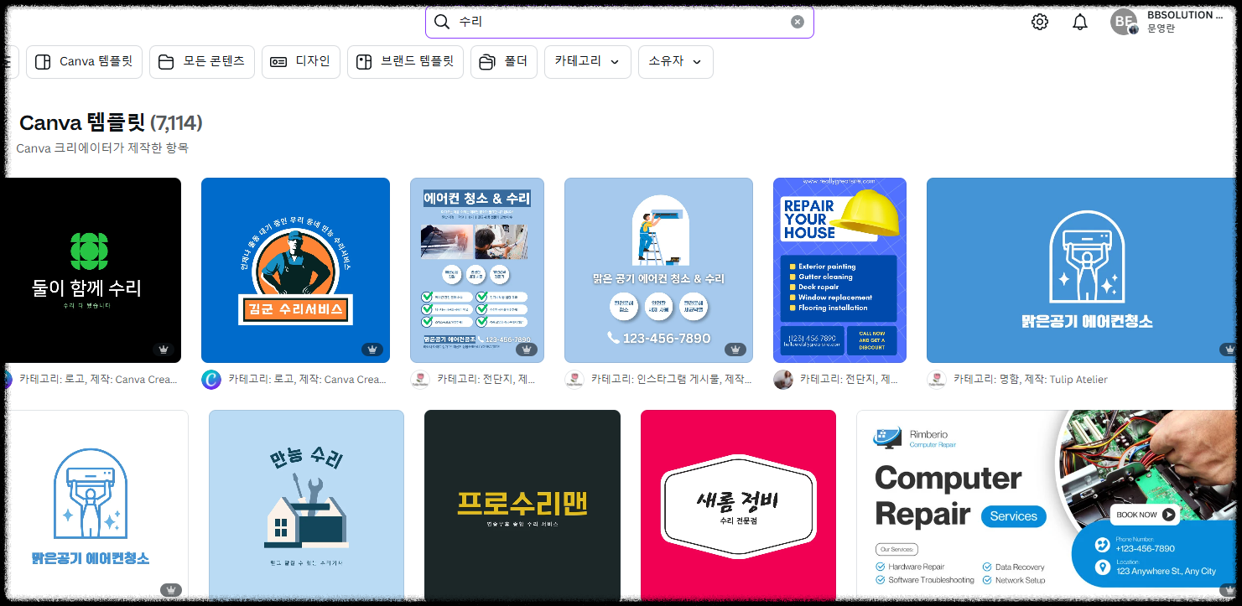Click the crown Pro badge on 김군 수리서비스 template
The height and width of the screenshot is (606, 1242).
click(x=372, y=350)
